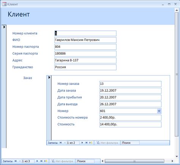Create new record in Заказ subform navigator
180x165 pixels.
pyautogui.click(x=91, y=143)
